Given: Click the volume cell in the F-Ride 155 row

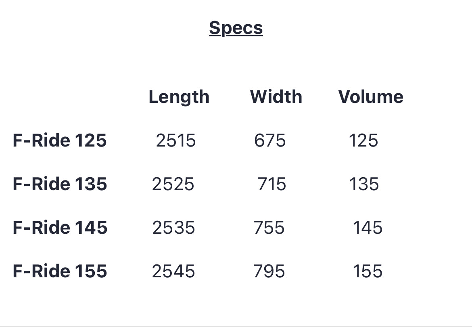Looking at the screenshot, I should pos(368,271).
